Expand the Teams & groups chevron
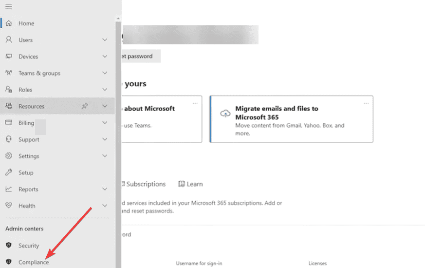425x268 pixels. click(x=105, y=73)
